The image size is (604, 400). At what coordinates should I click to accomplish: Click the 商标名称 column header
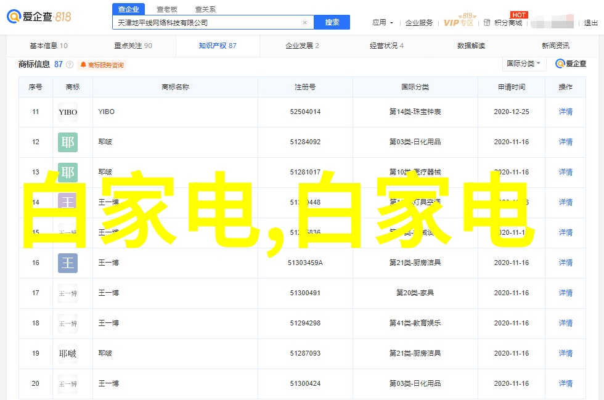[175, 87]
